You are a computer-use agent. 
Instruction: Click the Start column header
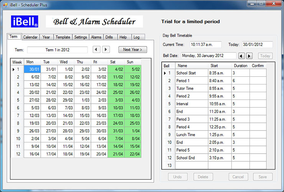pos(220,66)
